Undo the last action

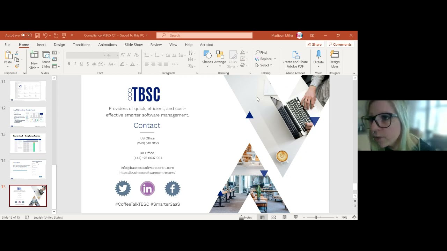point(45,35)
